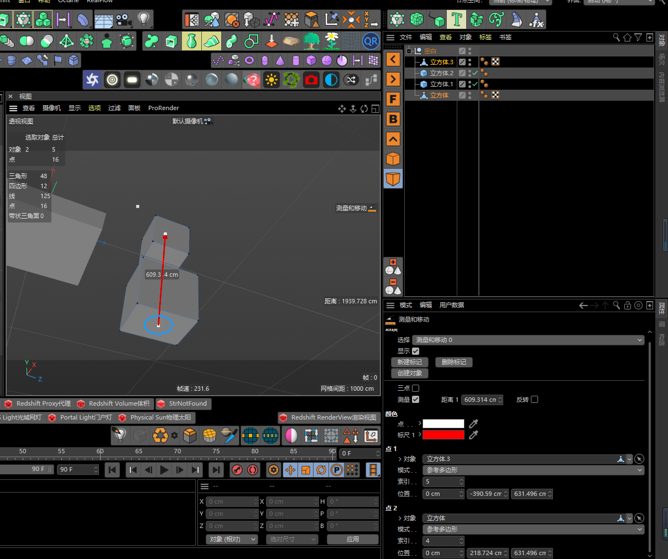Click the red 标尺 1 color swatch
The image size is (668, 559).
[x=443, y=435]
